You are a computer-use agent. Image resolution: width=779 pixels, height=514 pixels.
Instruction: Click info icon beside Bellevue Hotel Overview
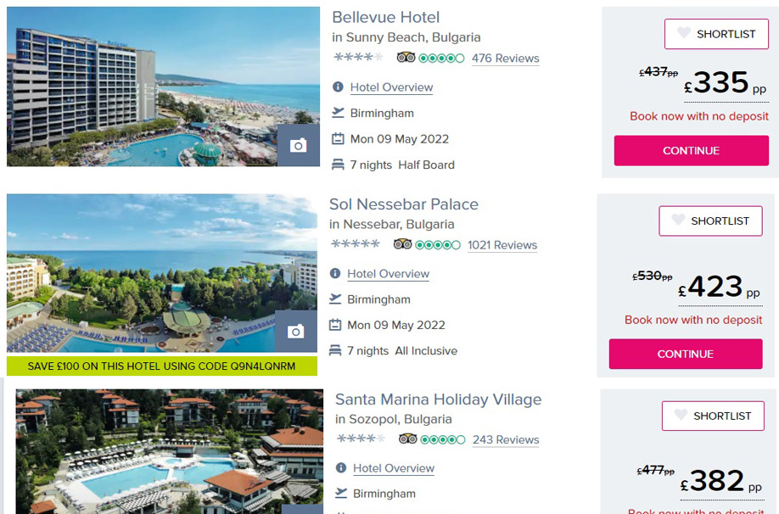coord(338,87)
